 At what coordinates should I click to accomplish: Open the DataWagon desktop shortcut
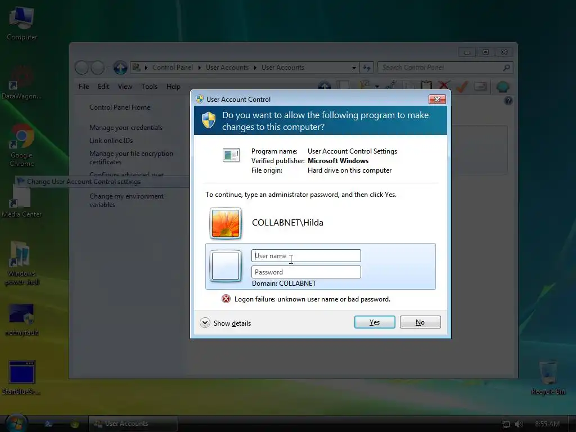coord(21,83)
